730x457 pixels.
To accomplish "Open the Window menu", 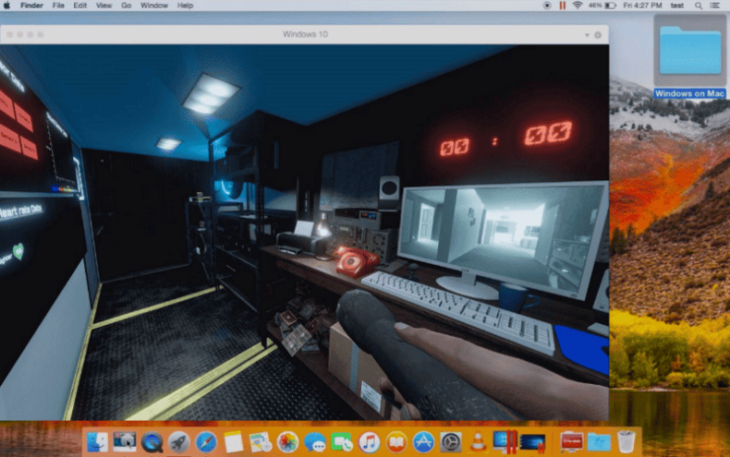I will [x=154, y=6].
